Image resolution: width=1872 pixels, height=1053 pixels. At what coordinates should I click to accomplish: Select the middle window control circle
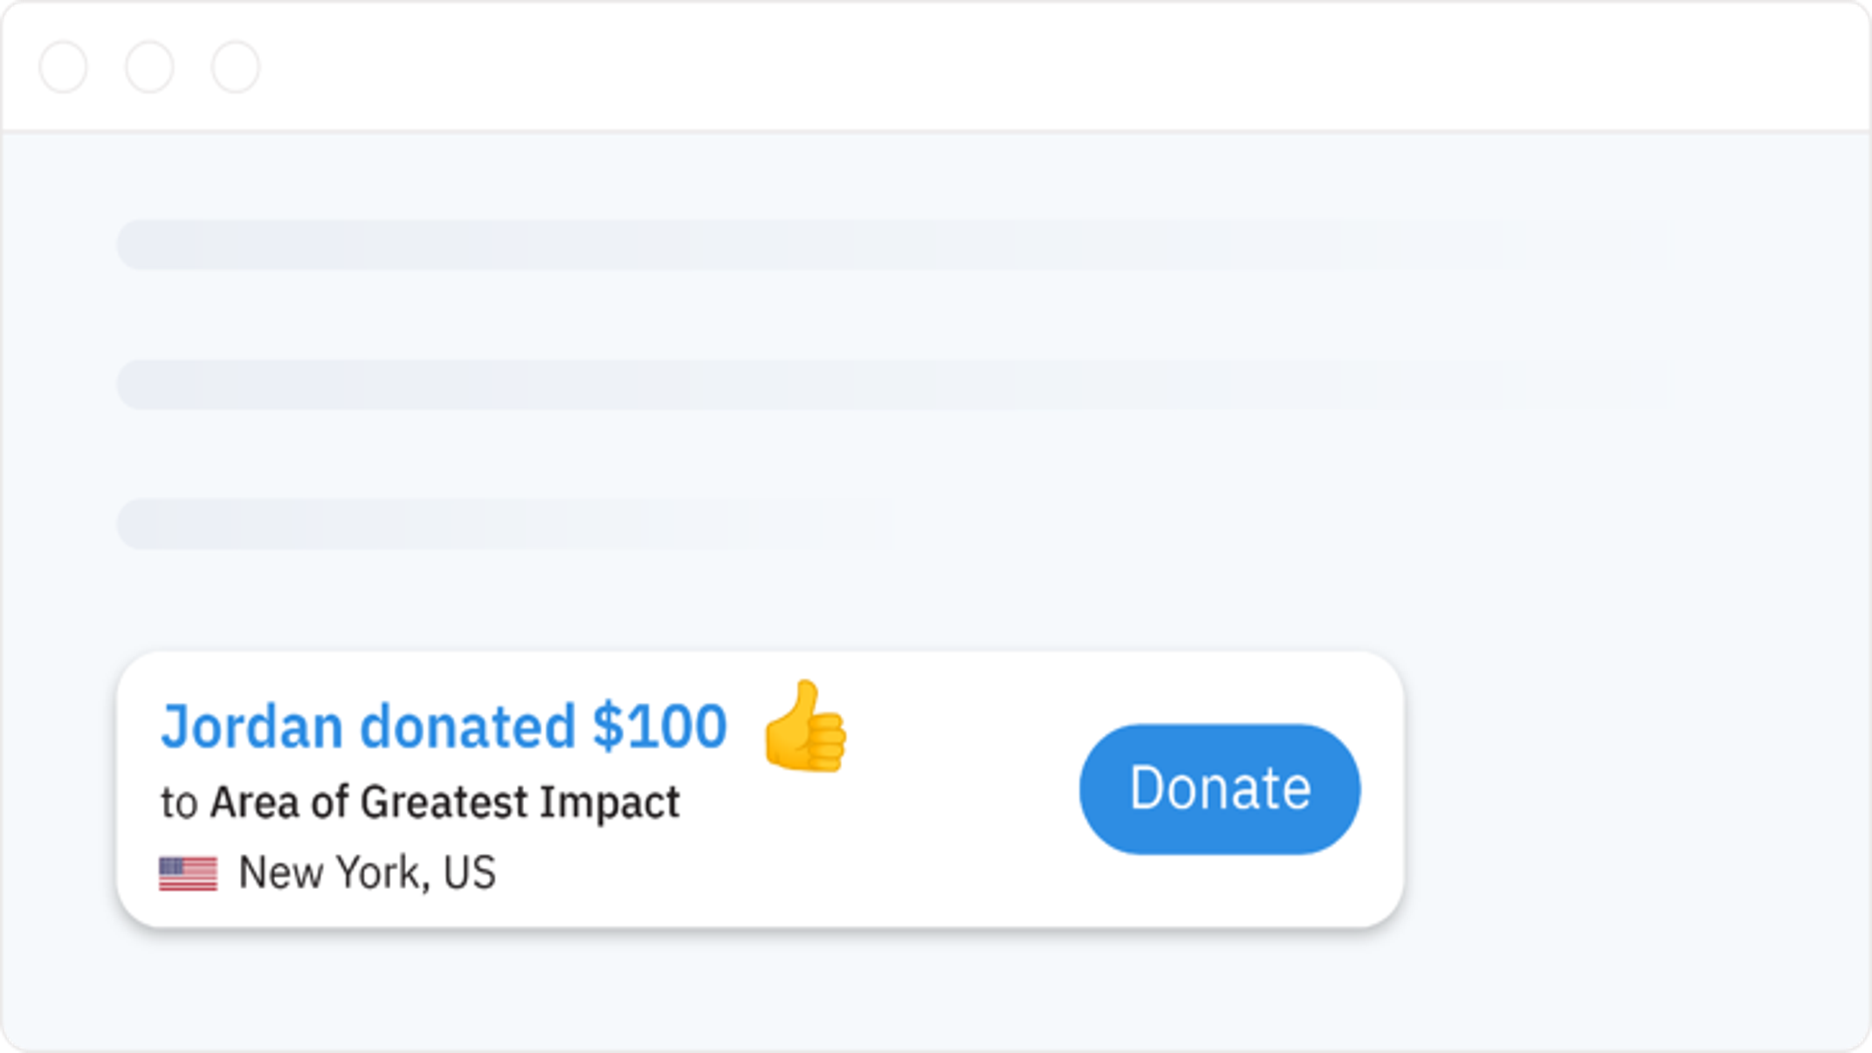pyautogui.click(x=149, y=66)
